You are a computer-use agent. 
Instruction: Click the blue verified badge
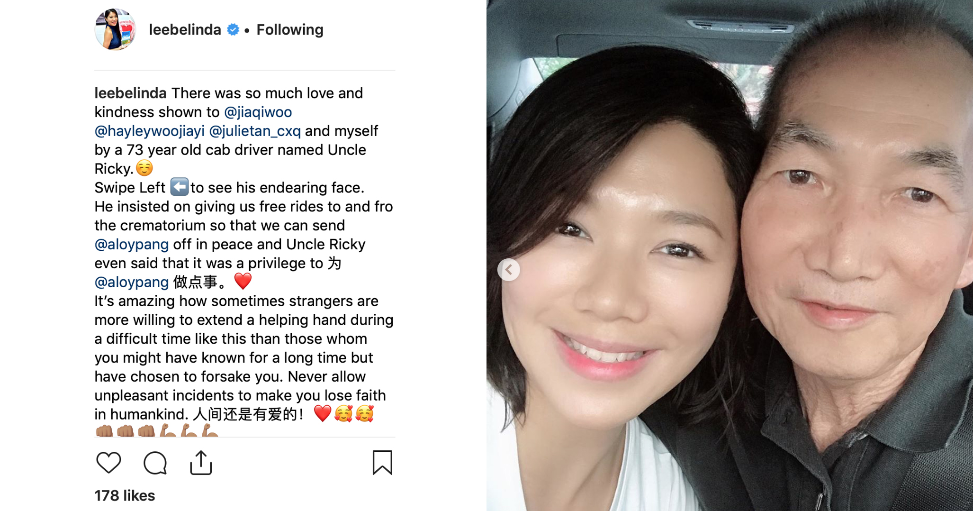(233, 30)
